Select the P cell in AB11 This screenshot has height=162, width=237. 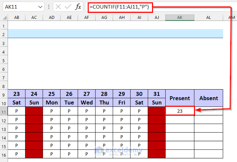coord(17,111)
